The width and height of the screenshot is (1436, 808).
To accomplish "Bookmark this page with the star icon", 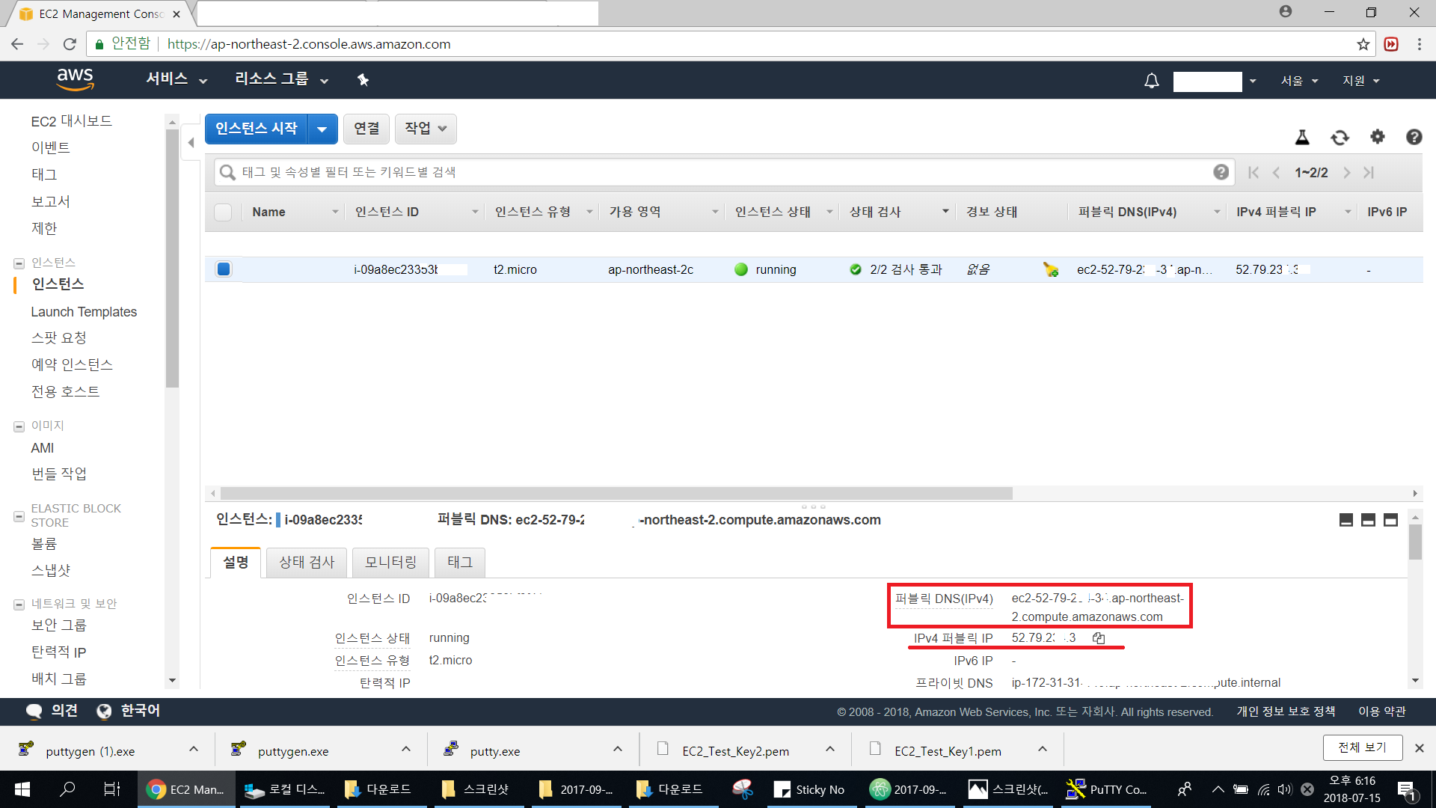I will [1363, 44].
